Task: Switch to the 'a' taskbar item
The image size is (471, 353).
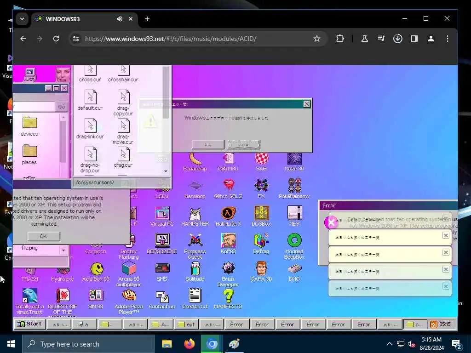Action: point(85,324)
